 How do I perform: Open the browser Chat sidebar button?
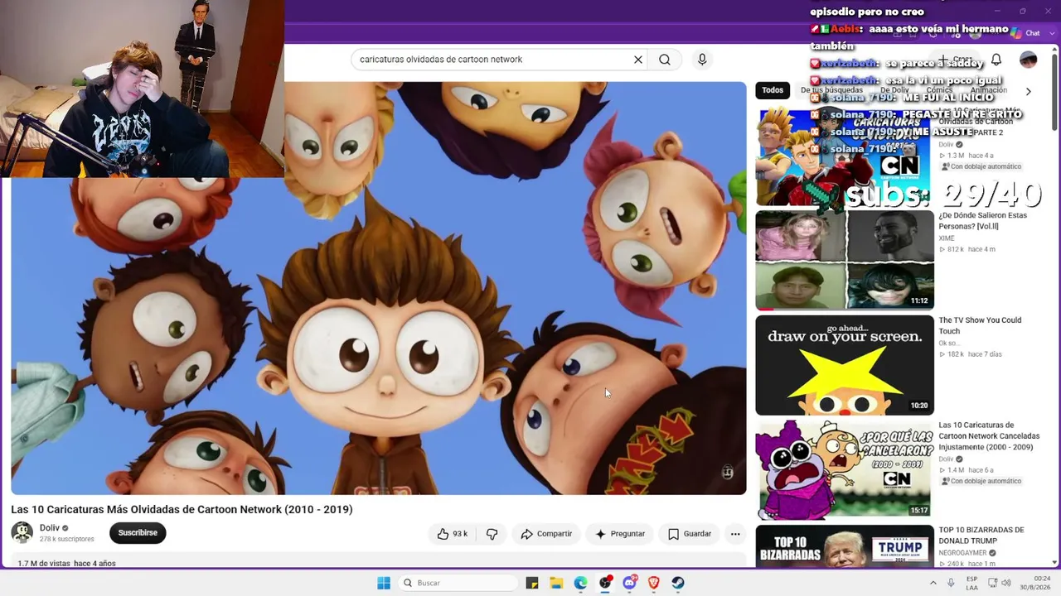pyautogui.click(x=1025, y=33)
